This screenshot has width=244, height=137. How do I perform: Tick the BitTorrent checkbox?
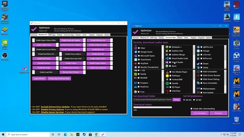pos(201,59)
